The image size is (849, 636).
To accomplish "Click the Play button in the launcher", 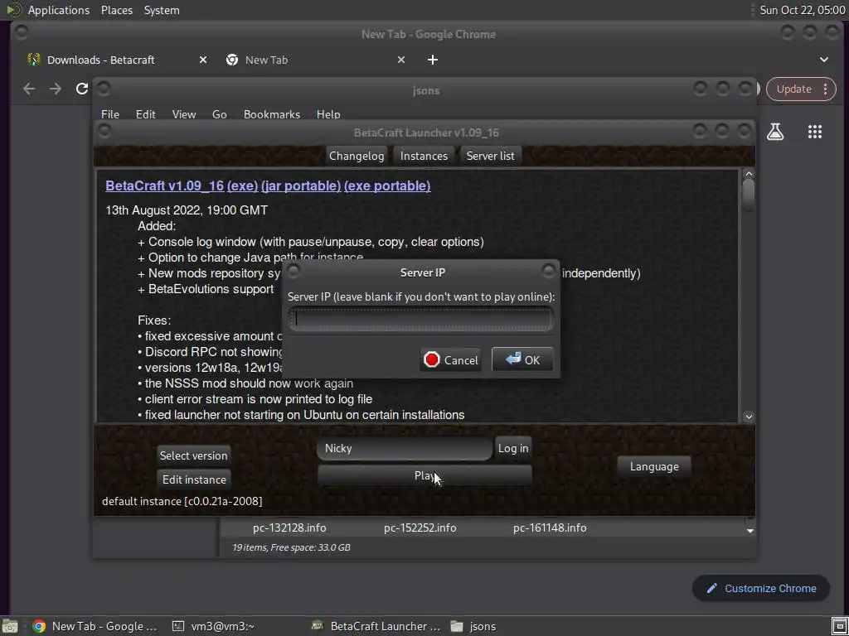I will pos(424,475).
